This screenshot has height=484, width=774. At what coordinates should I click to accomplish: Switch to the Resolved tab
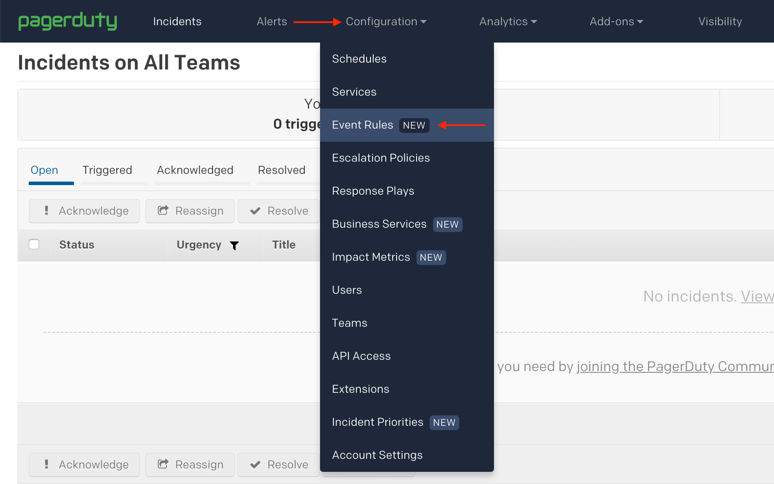[282, 170]
